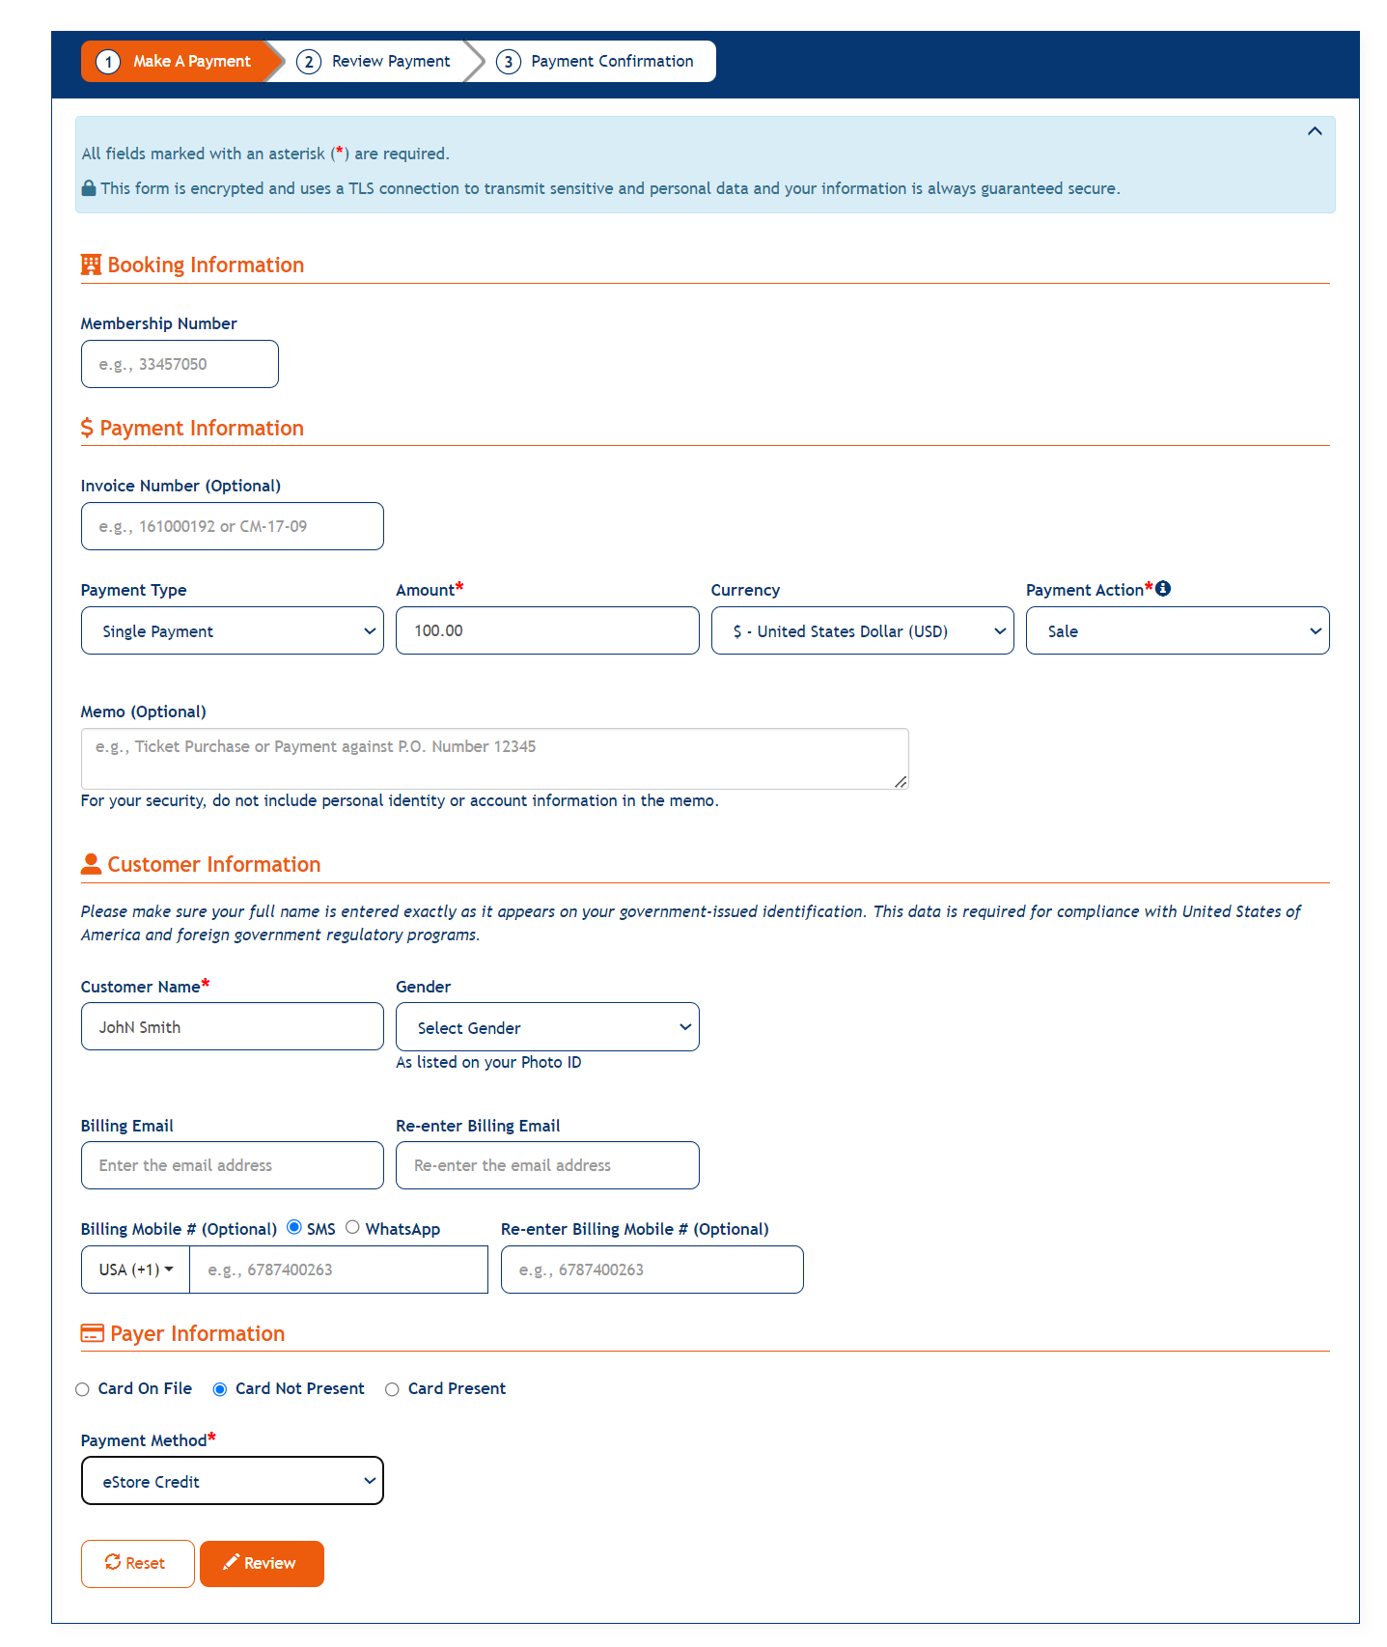Open the Select Gender dropdown
The image size is (1387, 1647).
point(546,1026)
